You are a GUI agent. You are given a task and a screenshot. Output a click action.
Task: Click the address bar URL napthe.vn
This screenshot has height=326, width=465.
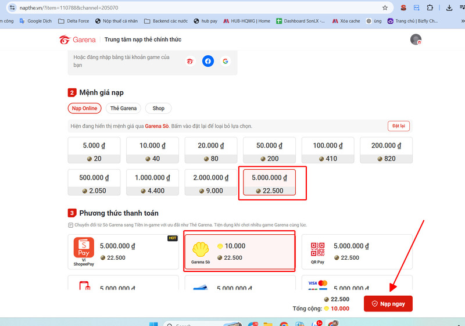69,8
